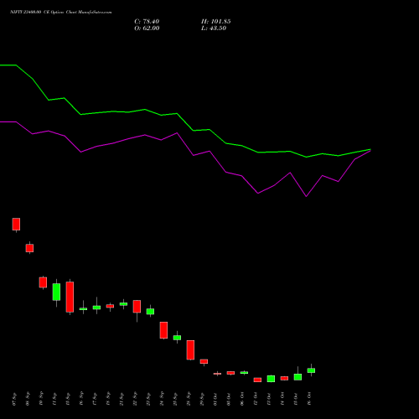Select the 17 Sep date label
This screenshot has width=419, height=419.
[95, 399]
